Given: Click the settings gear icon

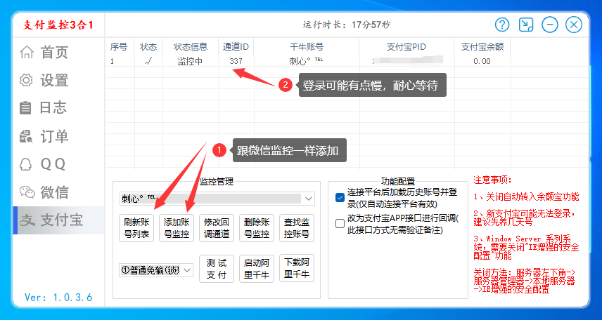Looking at the screenshot, I should (26, 81).
